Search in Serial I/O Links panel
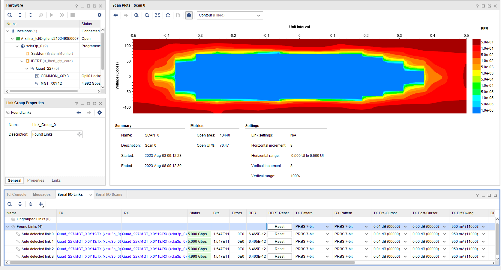 pos(10,204)
